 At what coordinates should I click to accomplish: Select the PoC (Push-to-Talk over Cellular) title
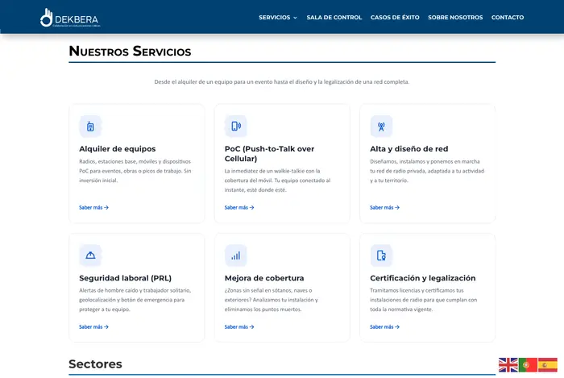pos(269,154)
